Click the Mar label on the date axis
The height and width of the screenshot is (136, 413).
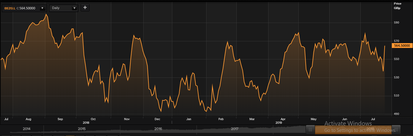point(252,119)
